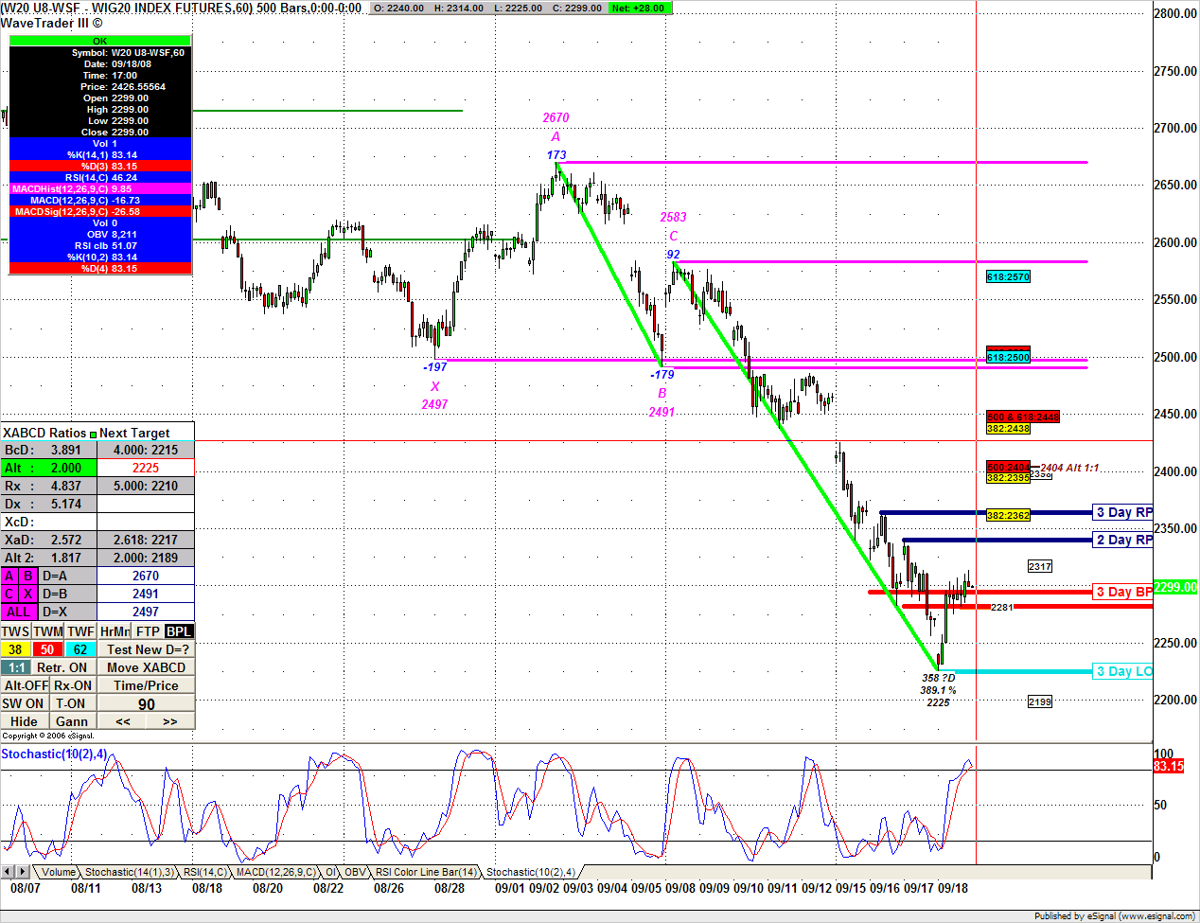Click the << step back button
Image resolution: width=1200 pixels, height=923 pixels.
click(x=123, y=721)
